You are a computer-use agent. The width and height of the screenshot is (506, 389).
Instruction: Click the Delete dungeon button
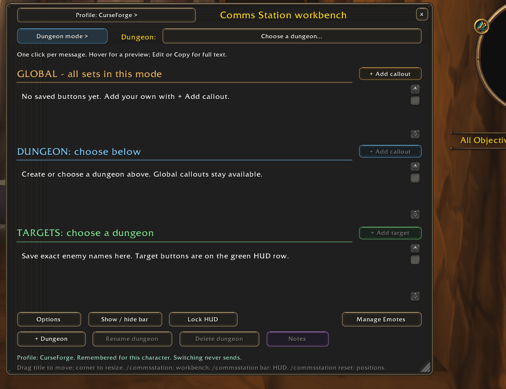point(219,339)
